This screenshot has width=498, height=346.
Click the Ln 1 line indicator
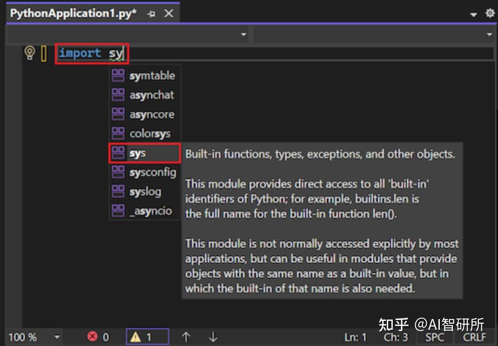[356, 336]
